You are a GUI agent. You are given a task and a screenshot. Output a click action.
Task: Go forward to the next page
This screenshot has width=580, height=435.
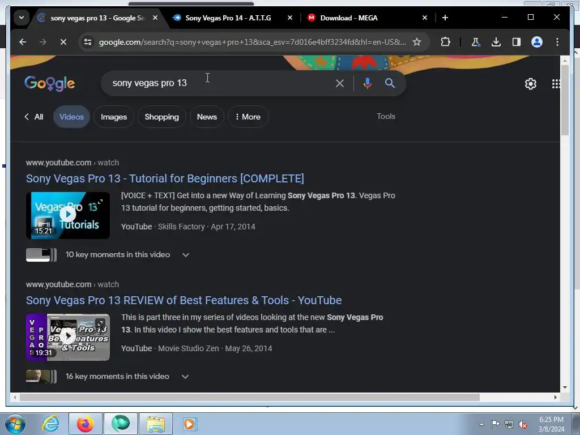[x=43, y=42]
